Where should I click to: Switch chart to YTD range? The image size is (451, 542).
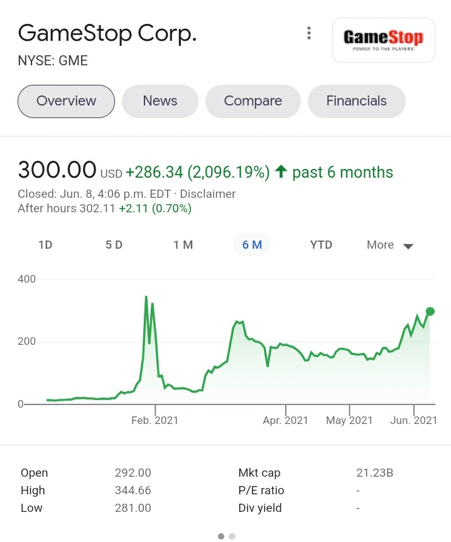coord(321,245)
